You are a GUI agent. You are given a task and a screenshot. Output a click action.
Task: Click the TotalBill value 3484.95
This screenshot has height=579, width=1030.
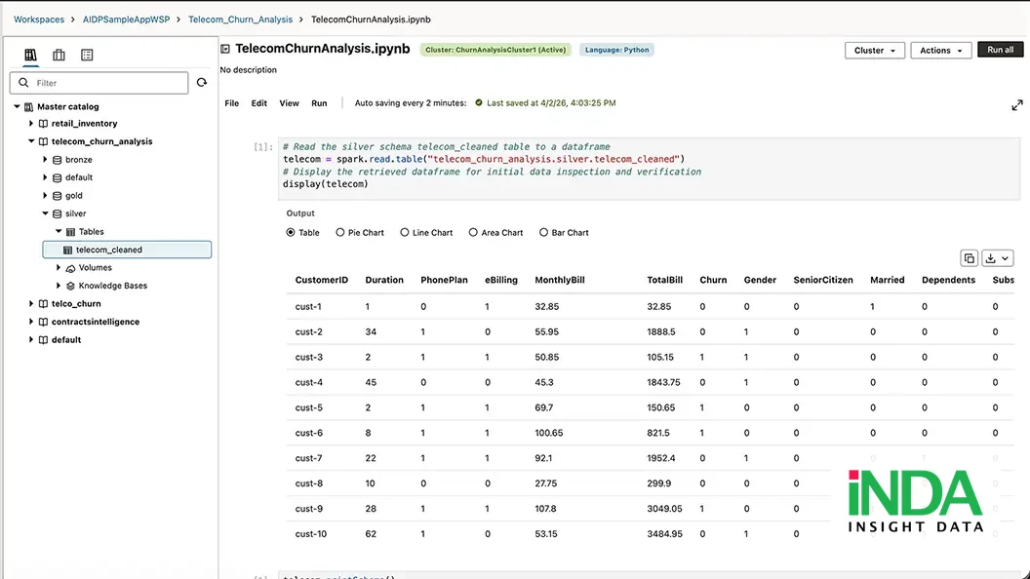665,534
